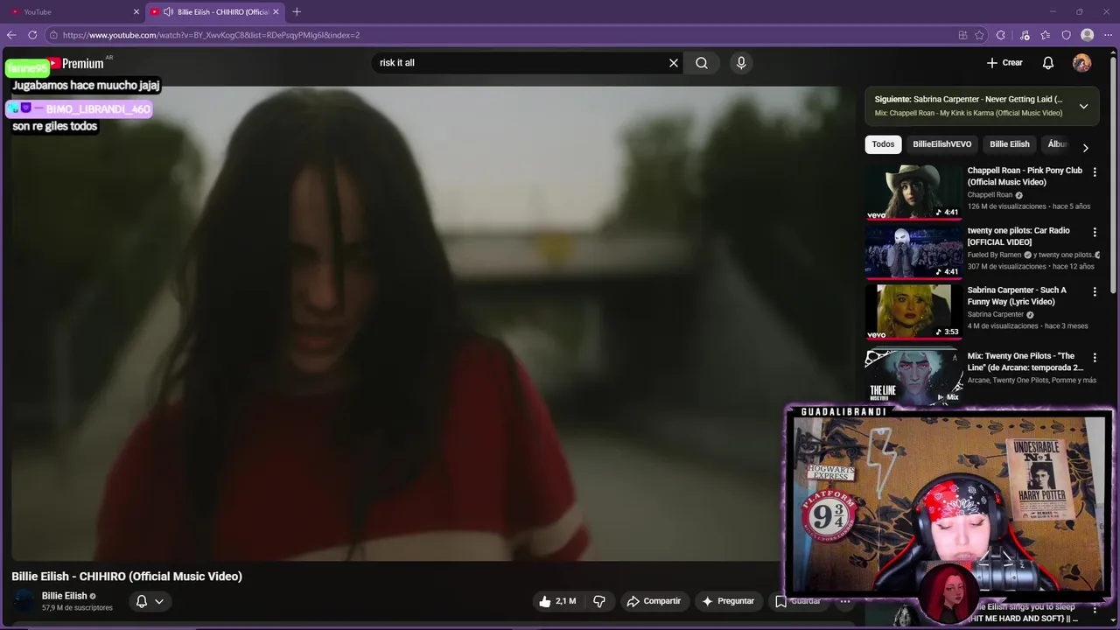The width and height of the screenshot is (1120, 630).
Task: Open the Billie Eilish channel name
Action: point(65,596)
